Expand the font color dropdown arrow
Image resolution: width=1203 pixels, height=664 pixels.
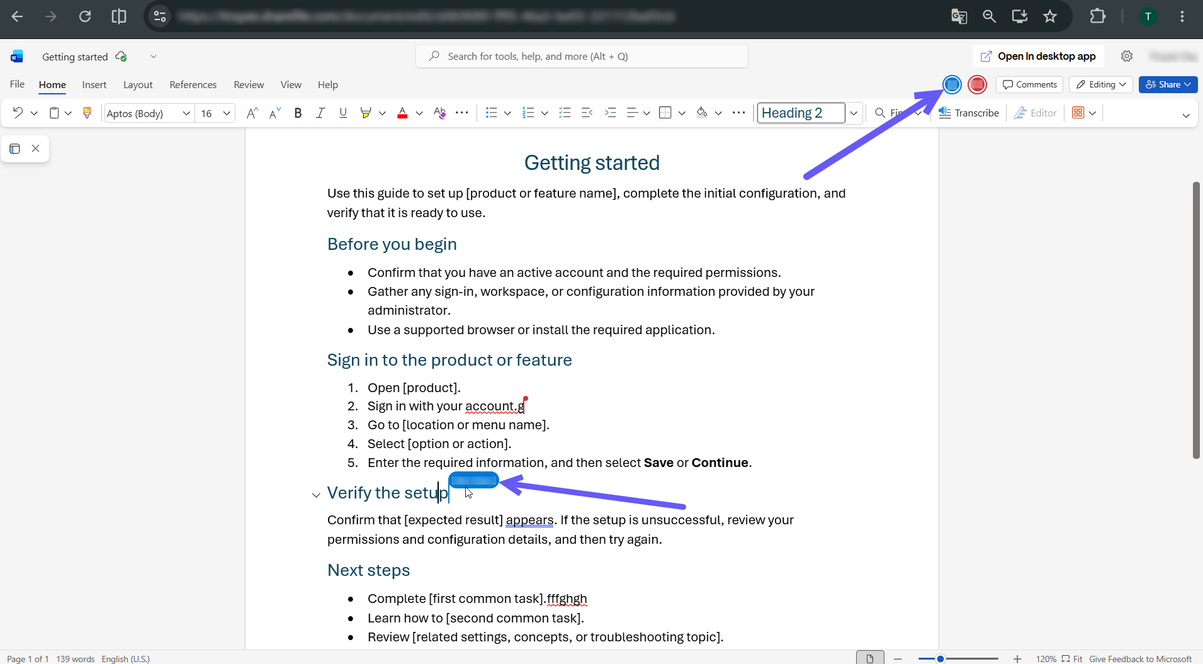419,113
